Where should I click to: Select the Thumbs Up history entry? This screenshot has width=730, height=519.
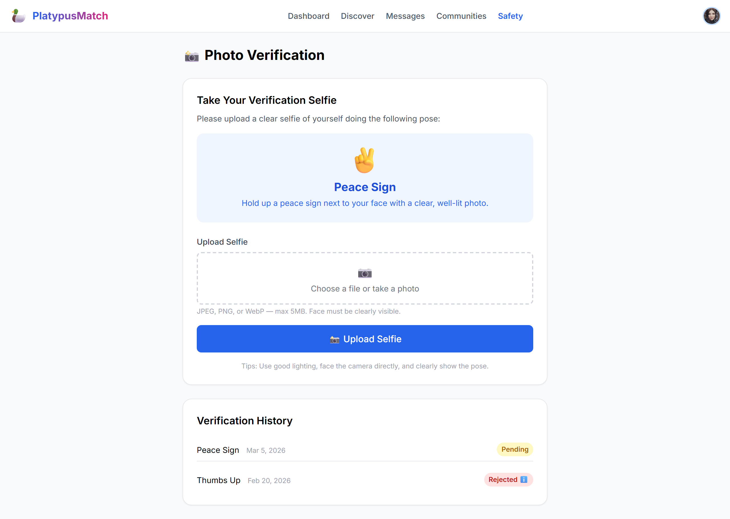click(218, 480)
